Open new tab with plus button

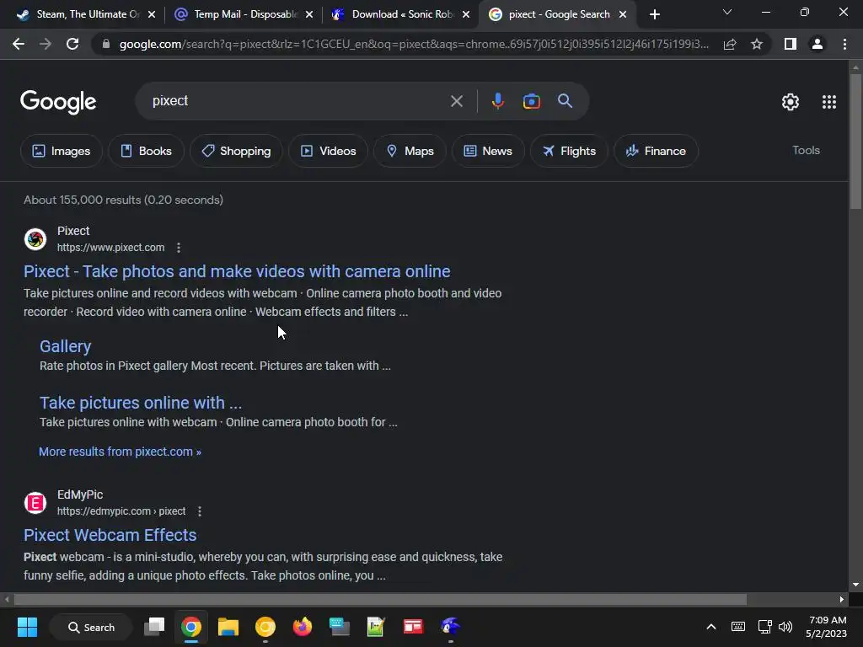654,14
